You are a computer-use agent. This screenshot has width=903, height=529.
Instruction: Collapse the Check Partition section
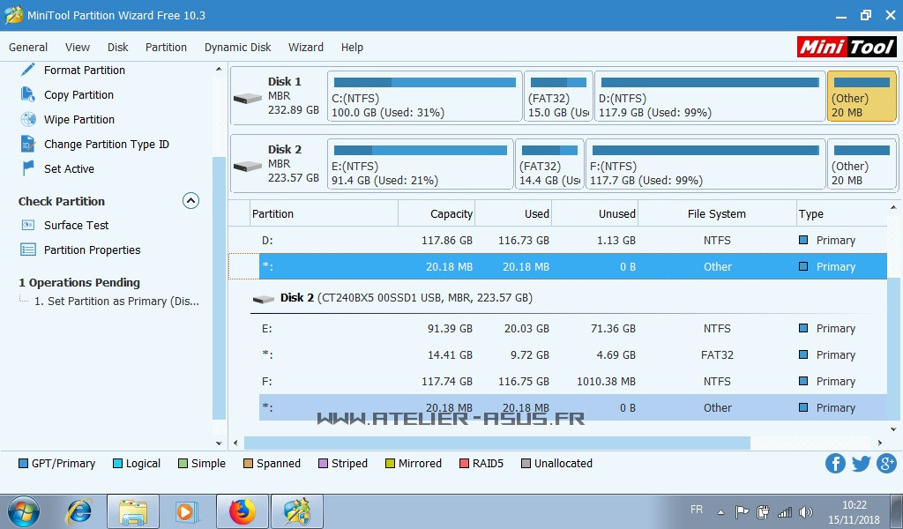point(190,200)
